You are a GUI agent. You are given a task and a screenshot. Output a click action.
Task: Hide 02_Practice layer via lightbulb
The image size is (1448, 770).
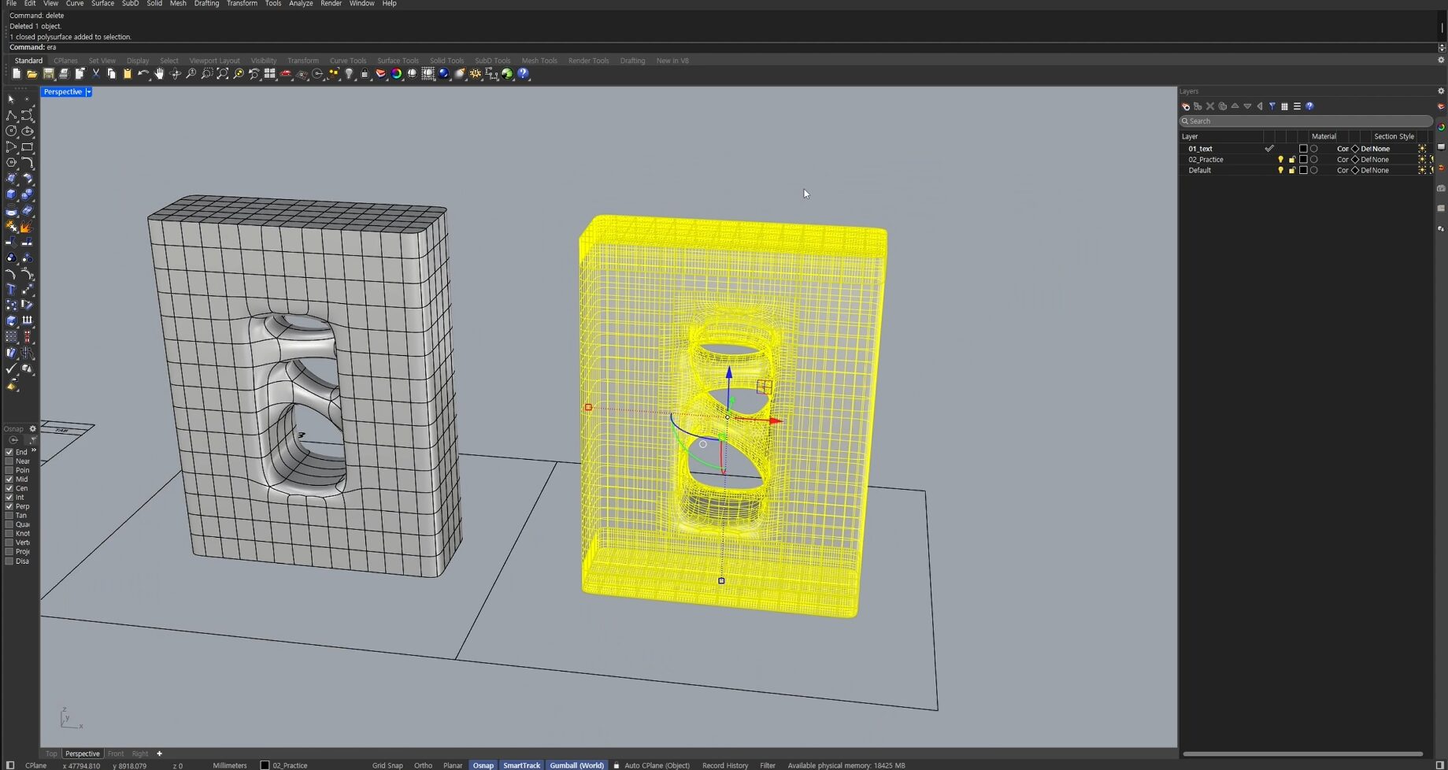1280,160
